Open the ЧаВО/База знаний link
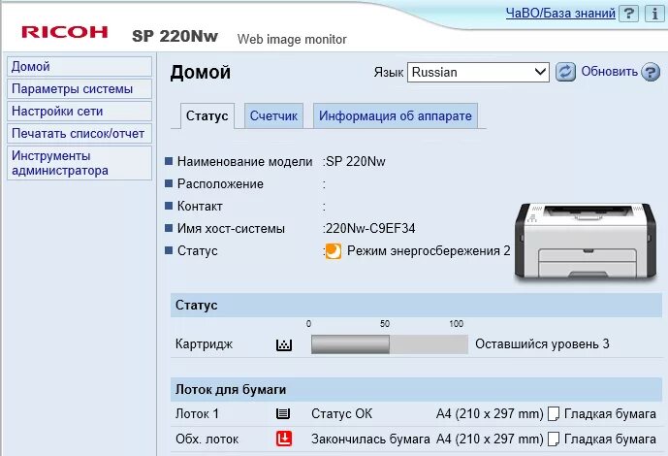This screenshot has width=668, height=456. click(x=560, y=14)
